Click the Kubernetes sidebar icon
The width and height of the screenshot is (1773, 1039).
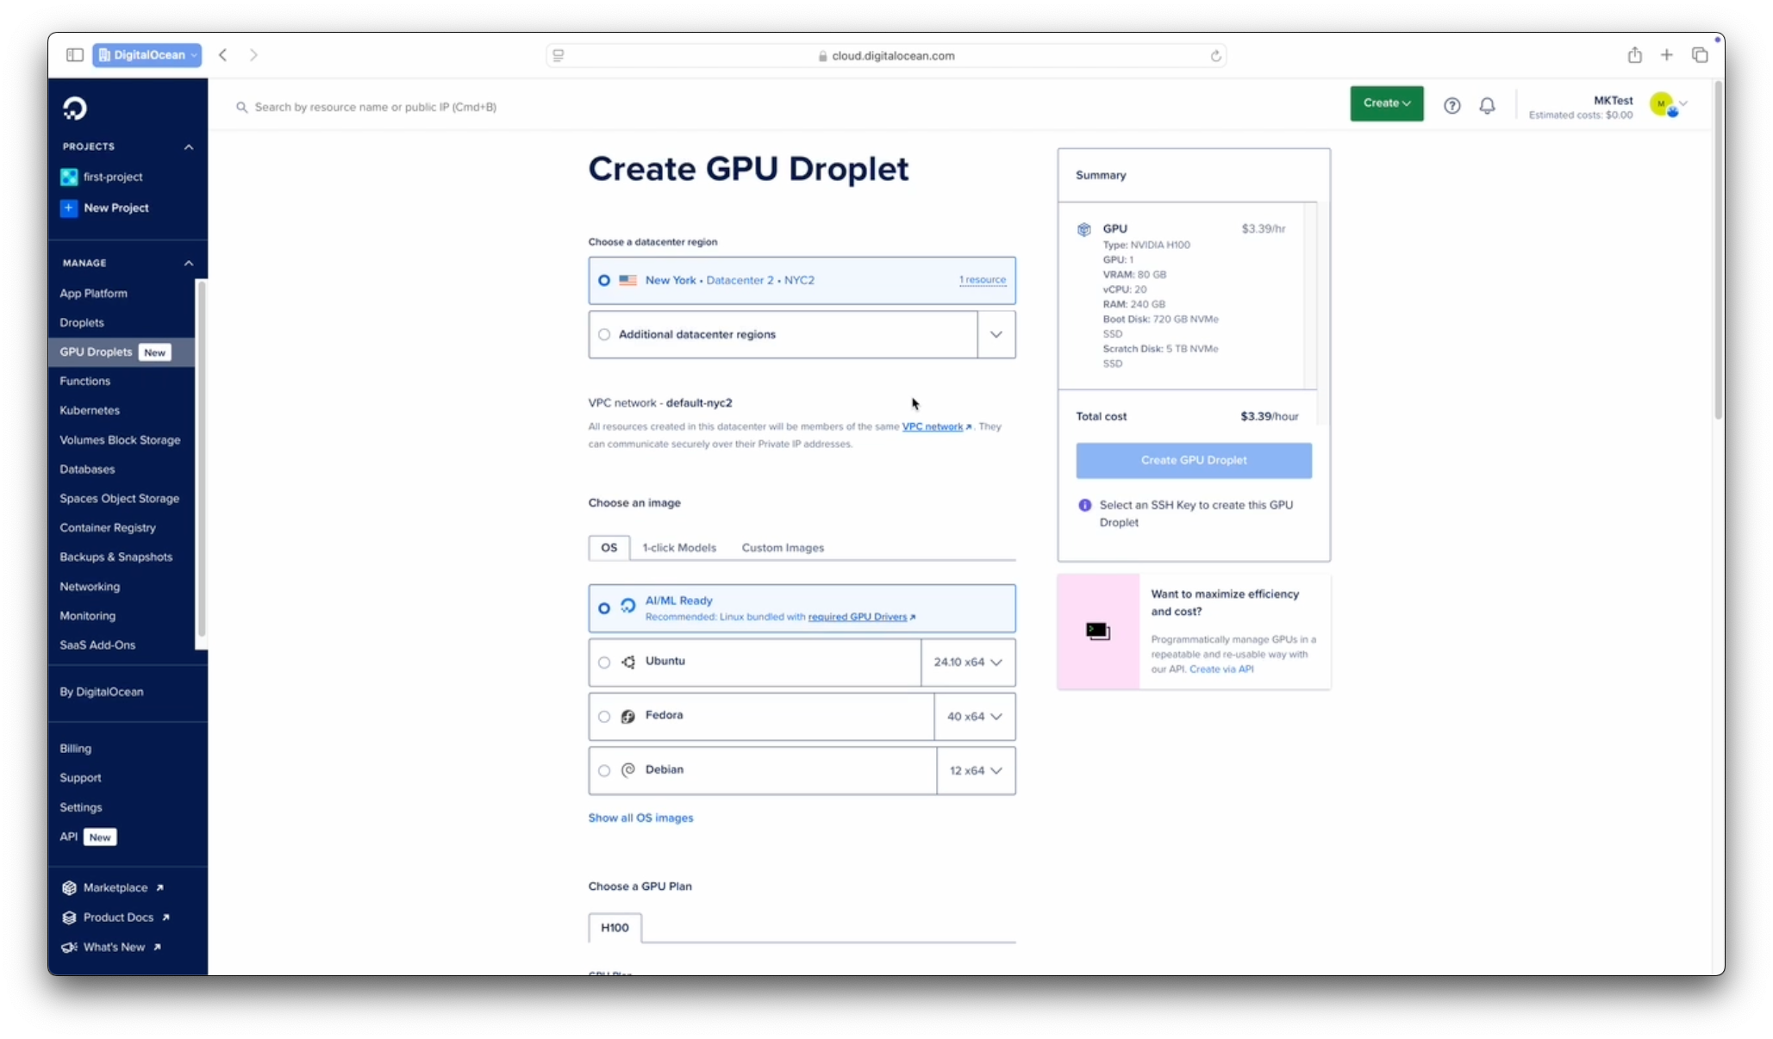(x=91, y=411)
